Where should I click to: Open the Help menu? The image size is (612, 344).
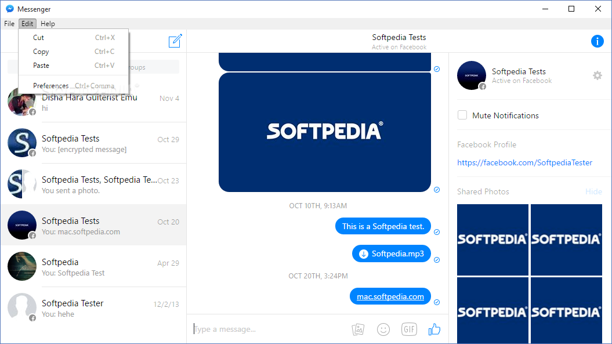(x=48, y=23)
